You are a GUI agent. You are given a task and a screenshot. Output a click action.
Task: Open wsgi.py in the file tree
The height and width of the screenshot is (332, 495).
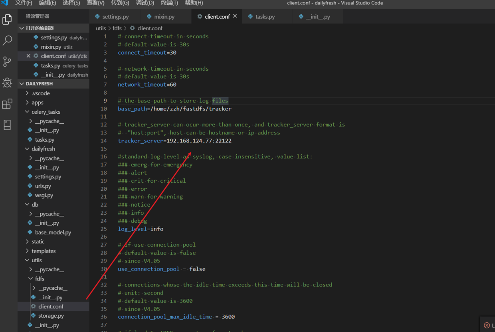point(53,196)
